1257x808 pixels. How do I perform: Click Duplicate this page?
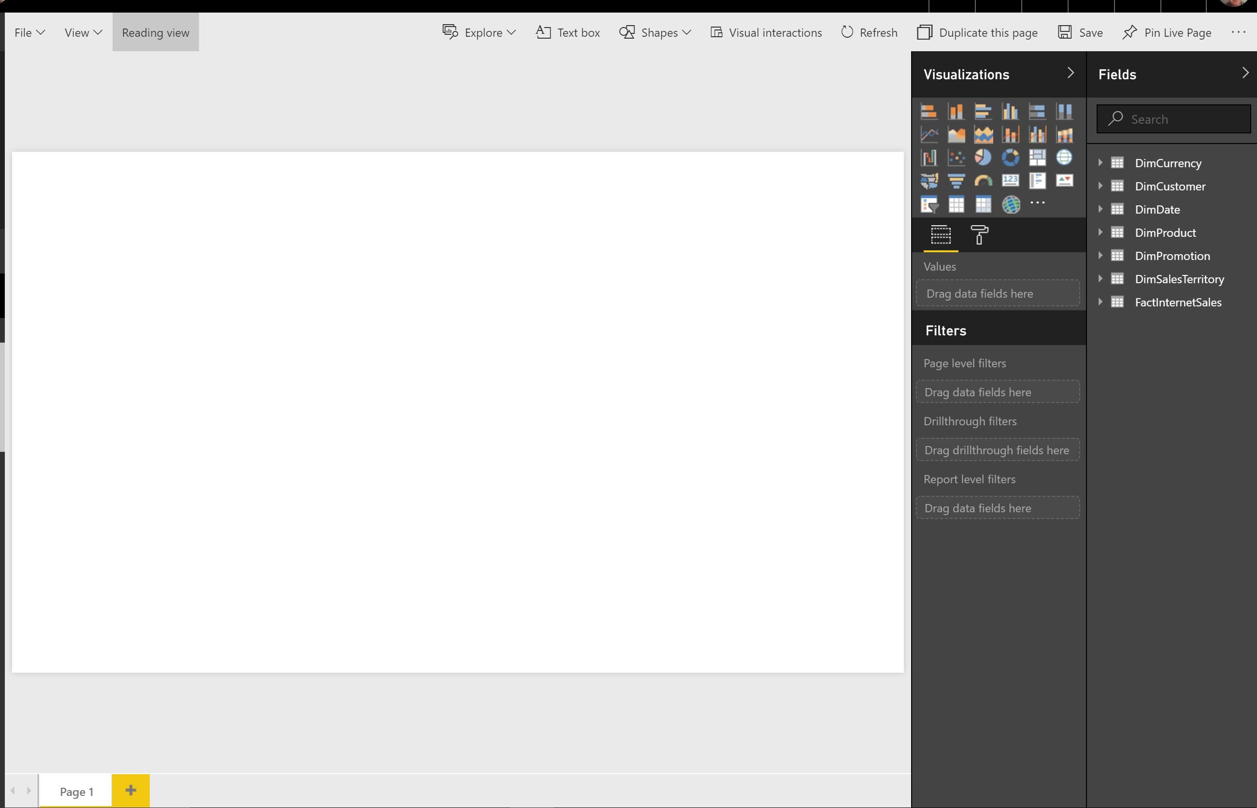tap(977, 32)
